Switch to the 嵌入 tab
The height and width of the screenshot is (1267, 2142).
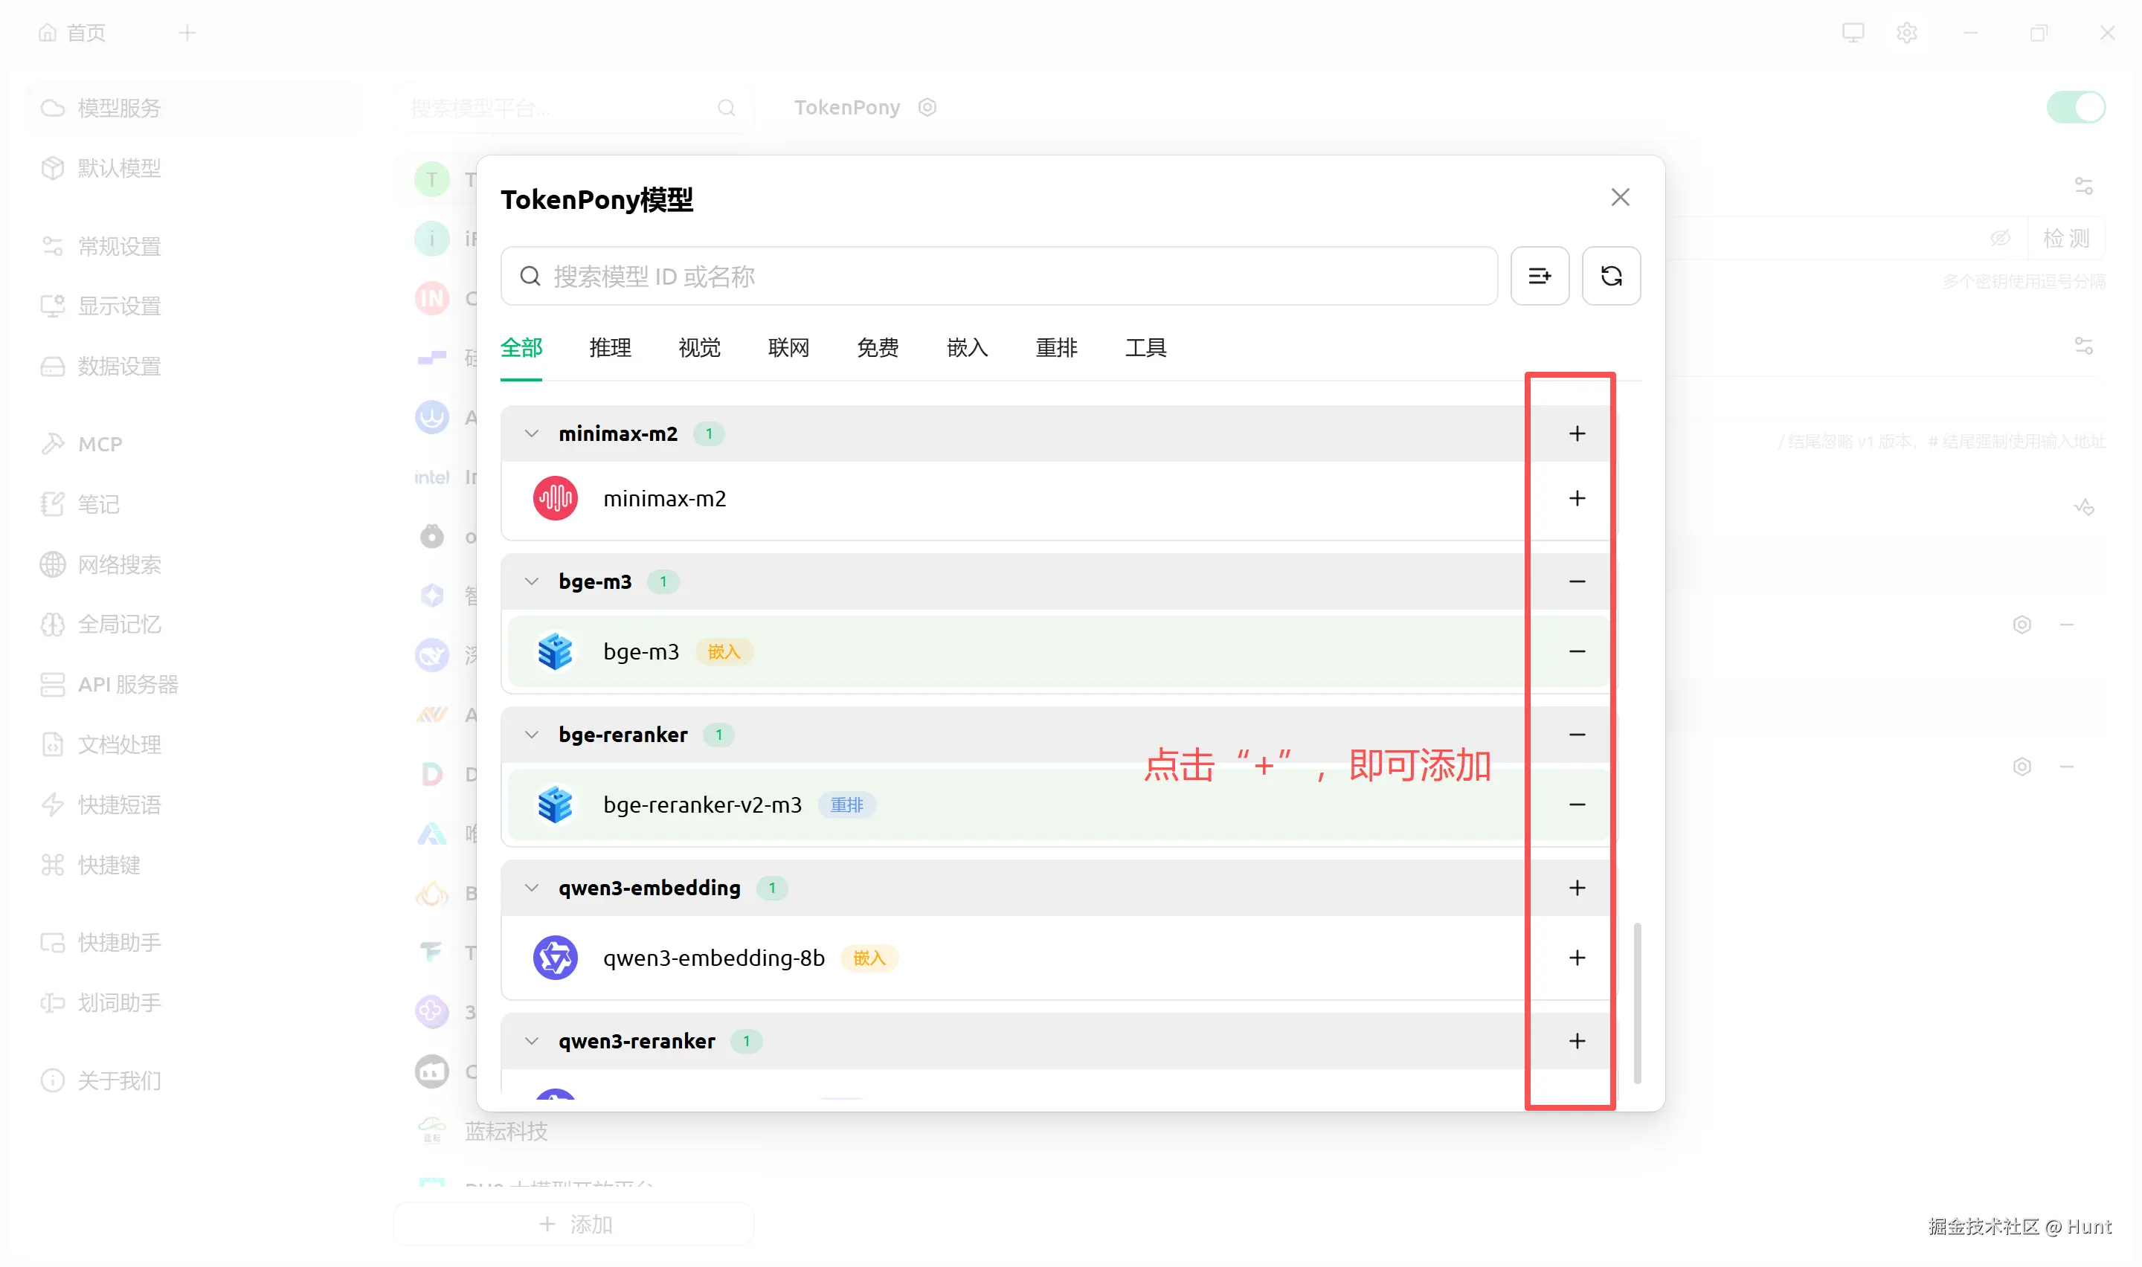point(966,347)
